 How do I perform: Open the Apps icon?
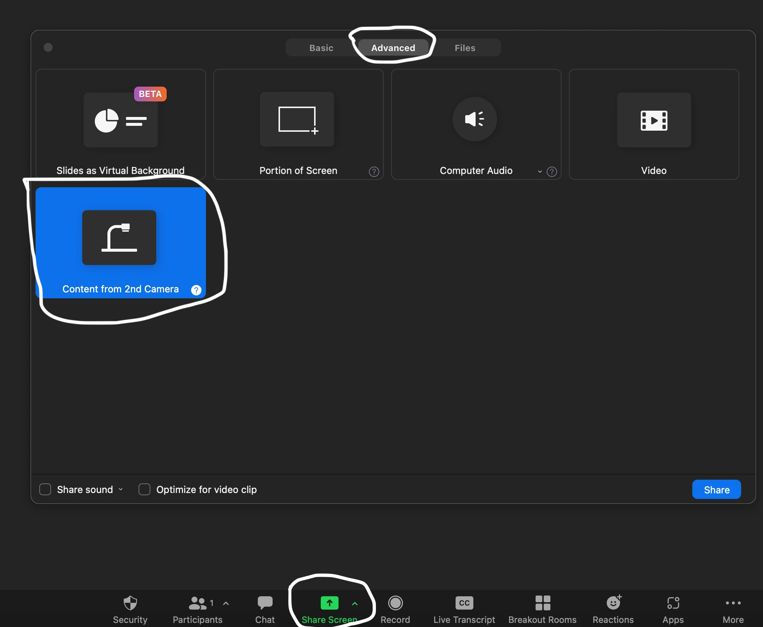673,603
